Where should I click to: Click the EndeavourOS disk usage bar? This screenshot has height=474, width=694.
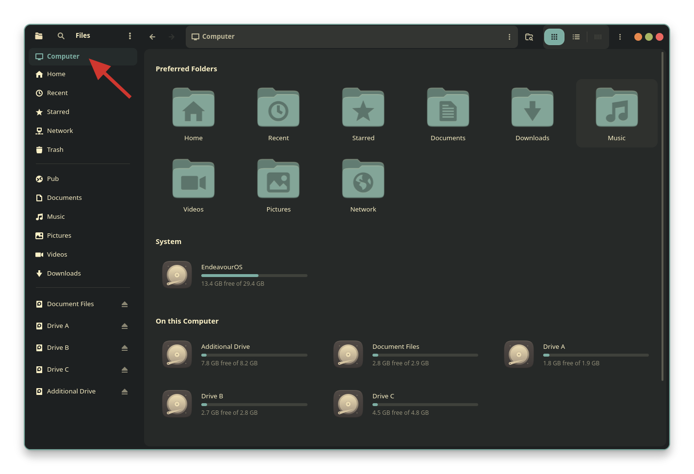[254, 276]
